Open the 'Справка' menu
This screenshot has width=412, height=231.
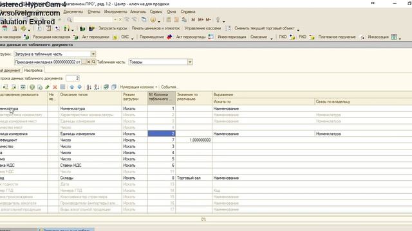point(188,12)
